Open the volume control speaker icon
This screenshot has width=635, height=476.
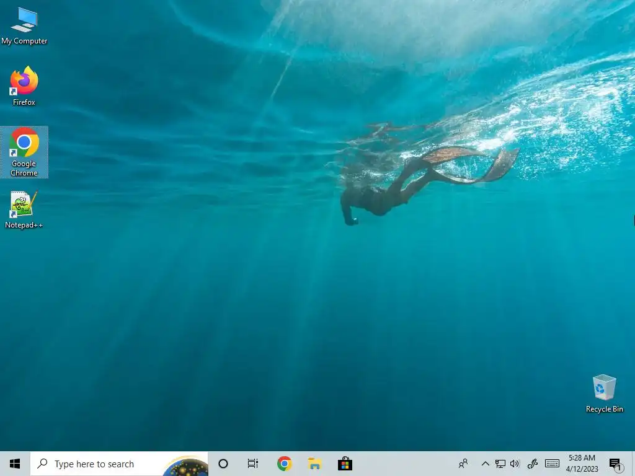pos(515,464)
